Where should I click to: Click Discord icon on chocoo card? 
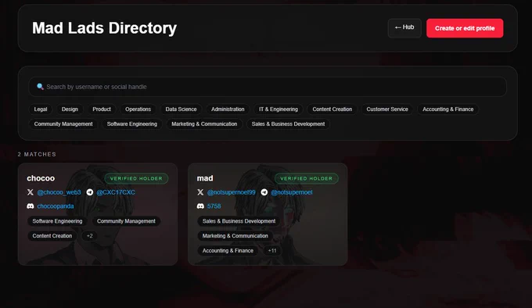coord(31,206)
